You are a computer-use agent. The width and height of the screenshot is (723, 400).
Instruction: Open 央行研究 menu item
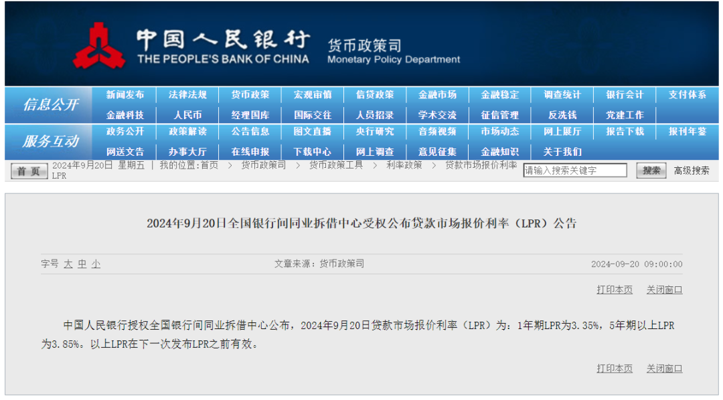pos(375,132)
